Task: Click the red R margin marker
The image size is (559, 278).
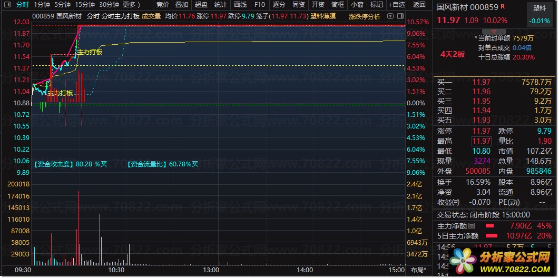Action: click(x=503, y=6)
